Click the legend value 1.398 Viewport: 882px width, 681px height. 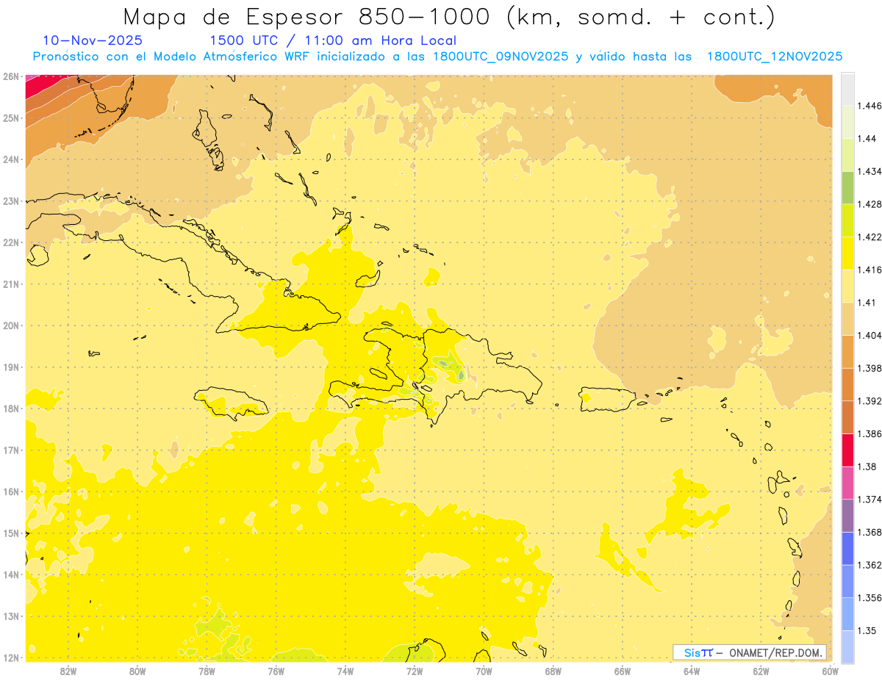point(870,368)
